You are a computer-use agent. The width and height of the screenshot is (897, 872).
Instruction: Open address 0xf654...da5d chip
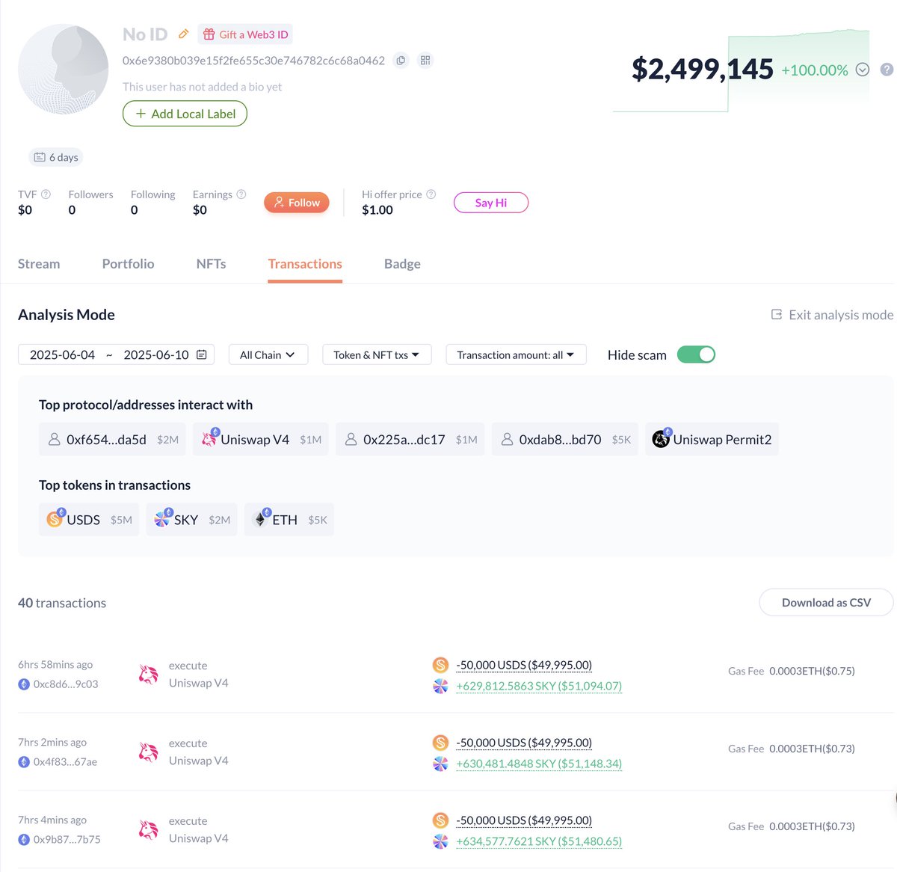(x=112, y=440)
